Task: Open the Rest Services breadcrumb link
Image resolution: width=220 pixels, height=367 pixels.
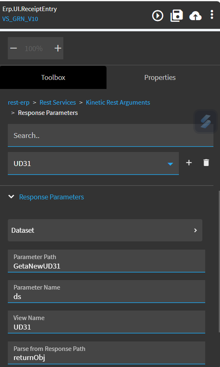Action: pyautogui.click(x=58, y=103)
